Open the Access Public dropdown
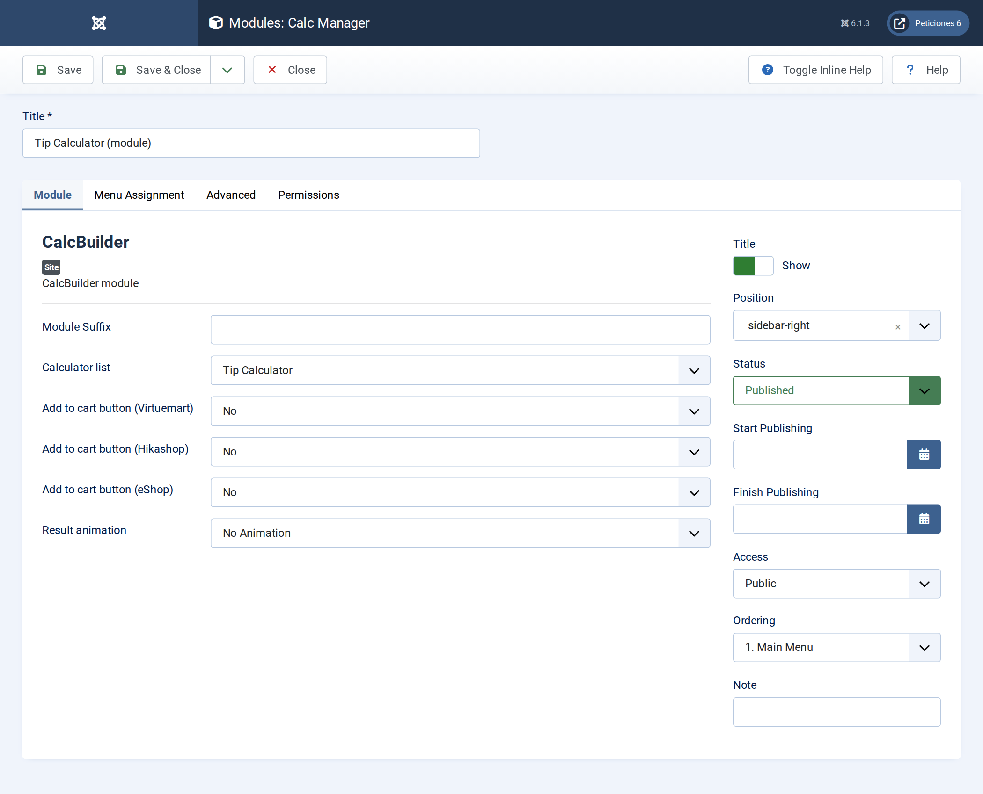Viewport: 983px width, 794px height. click(x=837, y=584)
